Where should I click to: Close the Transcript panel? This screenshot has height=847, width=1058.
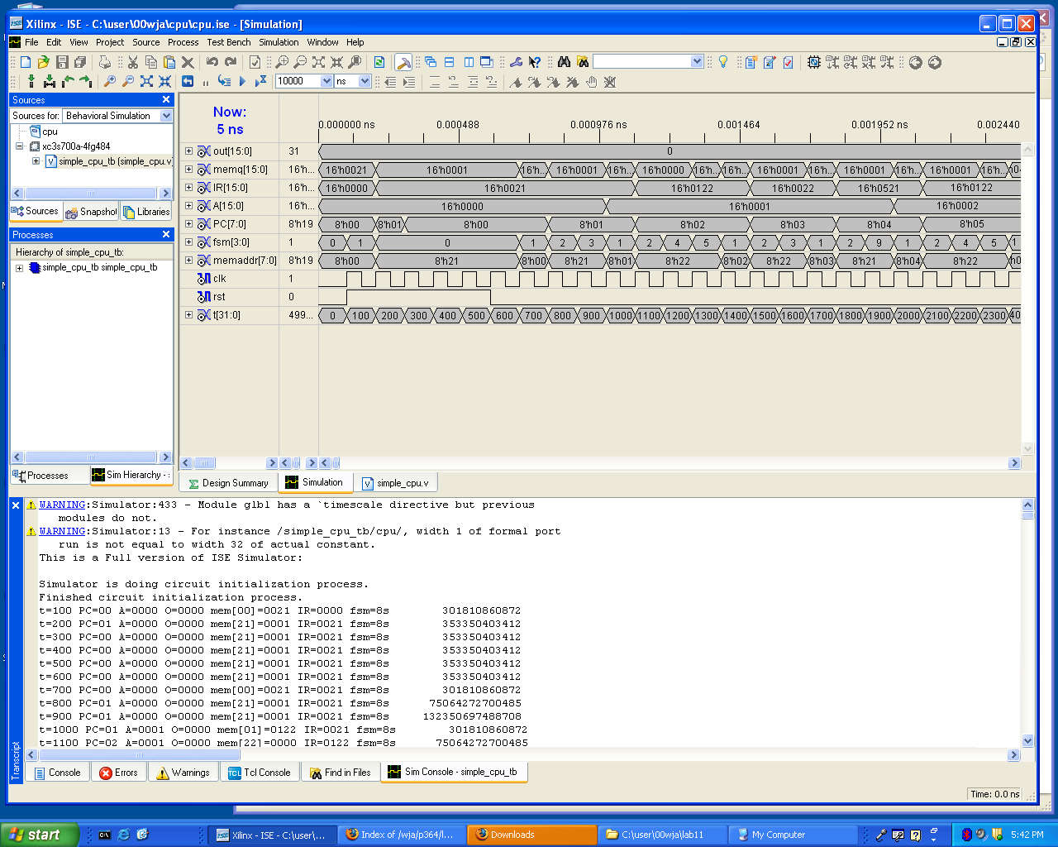click(x=16, y=505)
